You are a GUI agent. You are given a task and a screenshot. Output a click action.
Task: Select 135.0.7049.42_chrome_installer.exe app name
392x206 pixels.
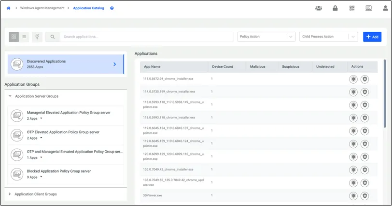(x=168, y=169)
